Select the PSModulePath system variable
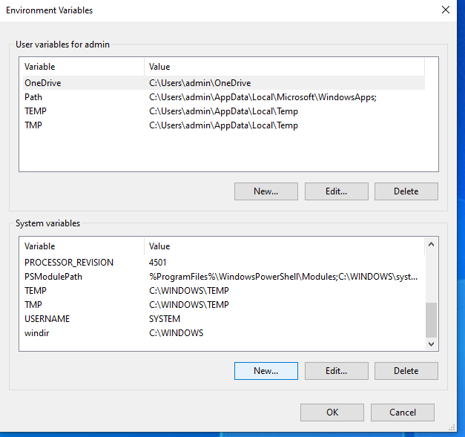The width and height of the screenshot is (465, 437). click(224, 277)
